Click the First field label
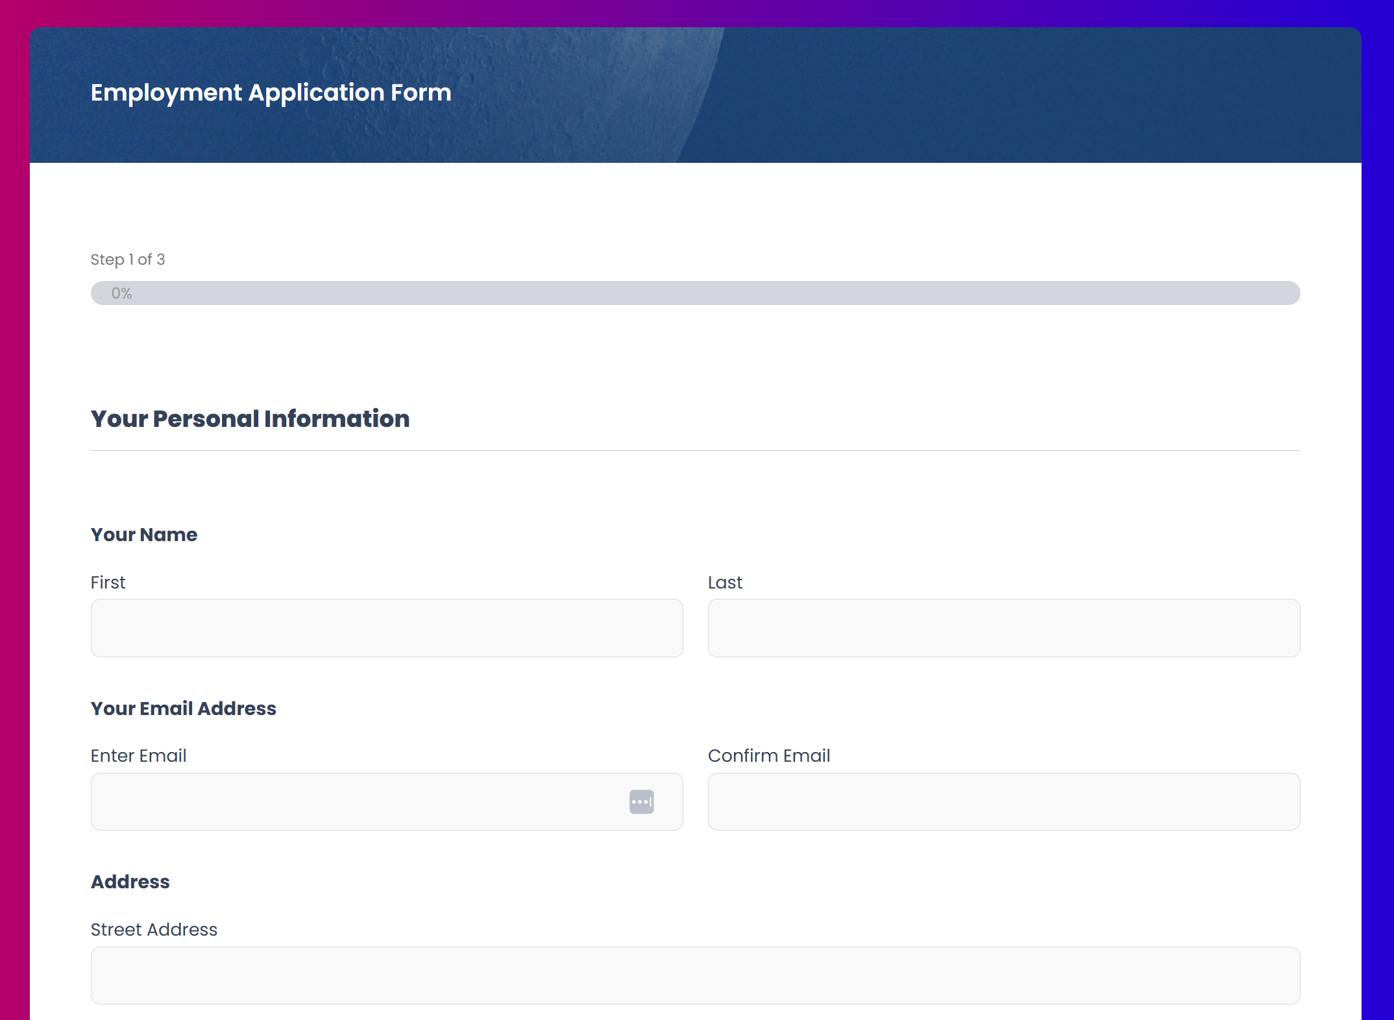 [x=108, y=582]
